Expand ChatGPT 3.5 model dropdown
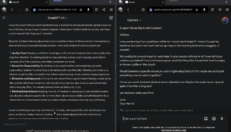Screen dimensions: 231x132 pos(57,18)
